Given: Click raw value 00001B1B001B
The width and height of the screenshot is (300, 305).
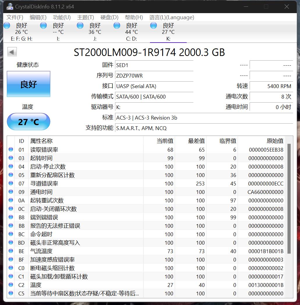Looking at the screenshot, I should click(266, 251).
